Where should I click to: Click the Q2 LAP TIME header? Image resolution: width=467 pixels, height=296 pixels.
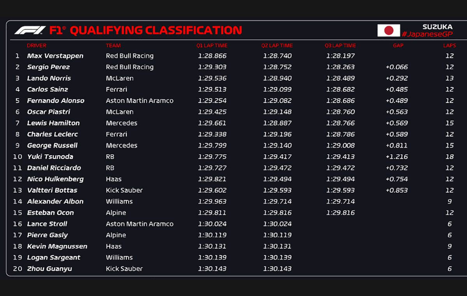(277, 45)
